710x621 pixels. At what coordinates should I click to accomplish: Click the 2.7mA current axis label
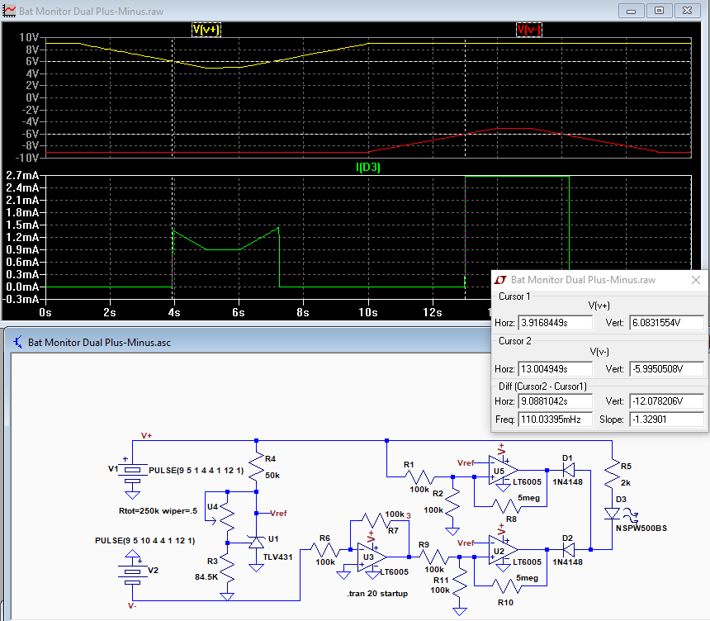[22, 175]
